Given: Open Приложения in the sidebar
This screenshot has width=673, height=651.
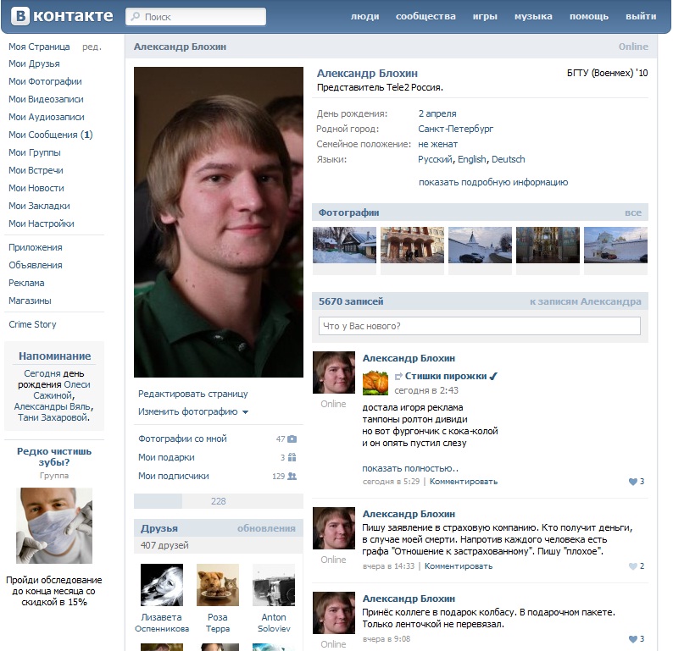Looking at the screenshot, I should 36,247.
